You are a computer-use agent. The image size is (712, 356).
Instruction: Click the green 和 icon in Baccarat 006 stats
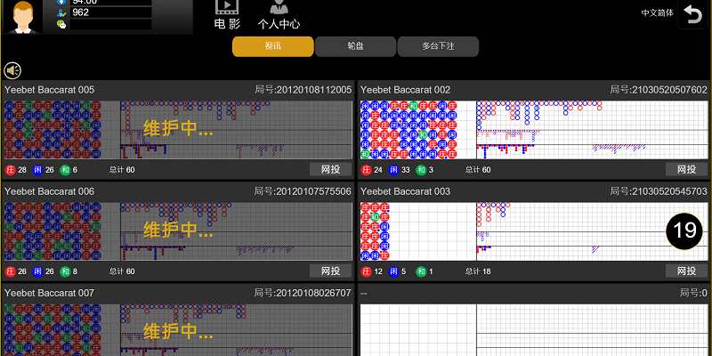65,272
